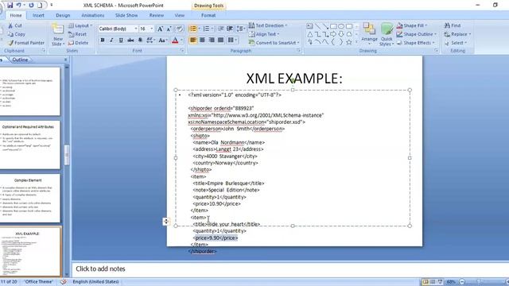Toggle Underline formatting
The height and width of the screenshot is (286, 509).
point(121,41)
